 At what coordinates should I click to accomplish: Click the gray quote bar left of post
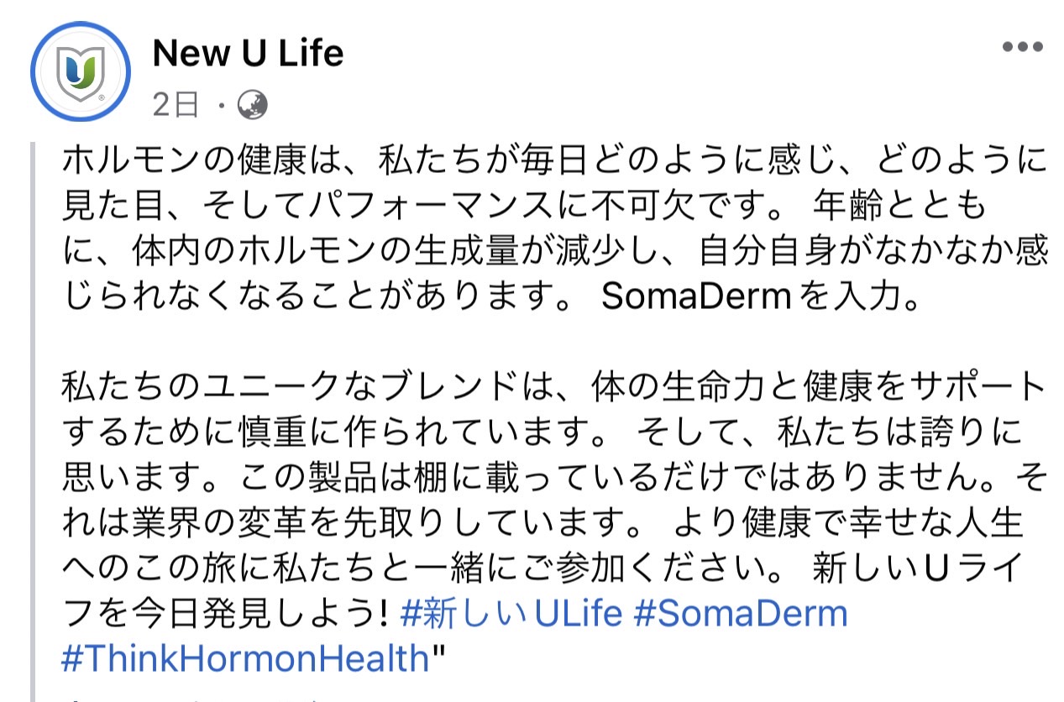(x=33, y=421)
